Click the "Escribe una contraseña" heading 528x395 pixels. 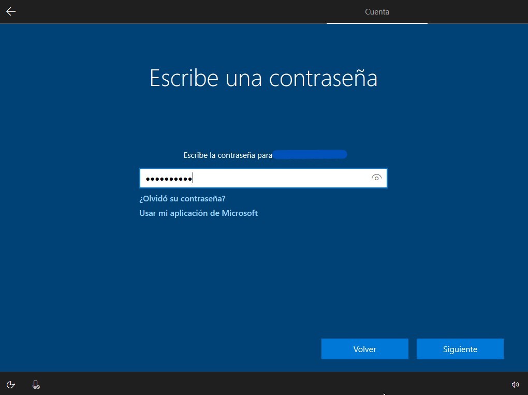coord(263,78)
